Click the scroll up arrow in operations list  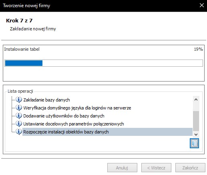pyautogui.click(x=196, y=99)
